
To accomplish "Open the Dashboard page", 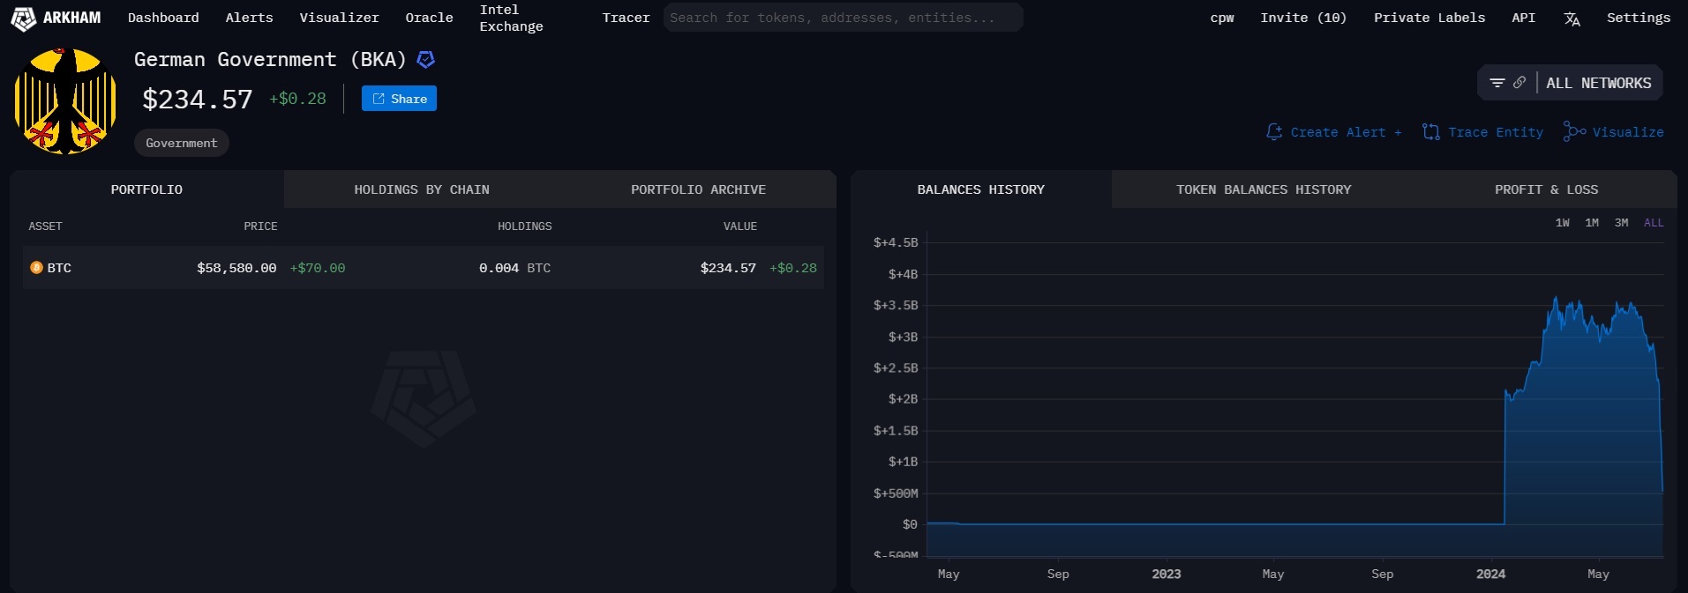I will (x=163, y=18).
